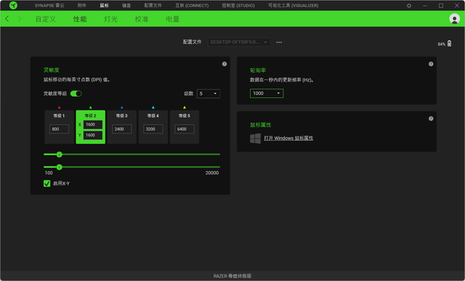This screenshot has height=281, width=465.
Task: Click the 800 DPI input field
Action: pos(60,129)
